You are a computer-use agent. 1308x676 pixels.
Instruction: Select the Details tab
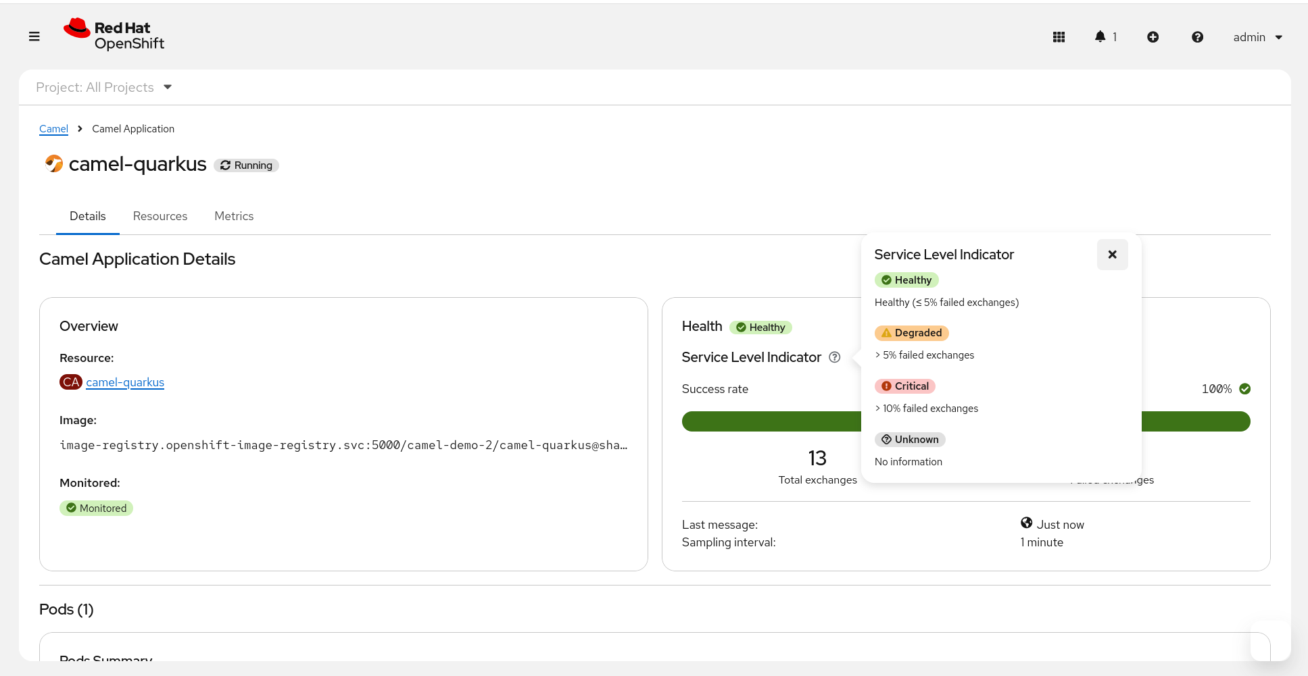pos(88,216)
